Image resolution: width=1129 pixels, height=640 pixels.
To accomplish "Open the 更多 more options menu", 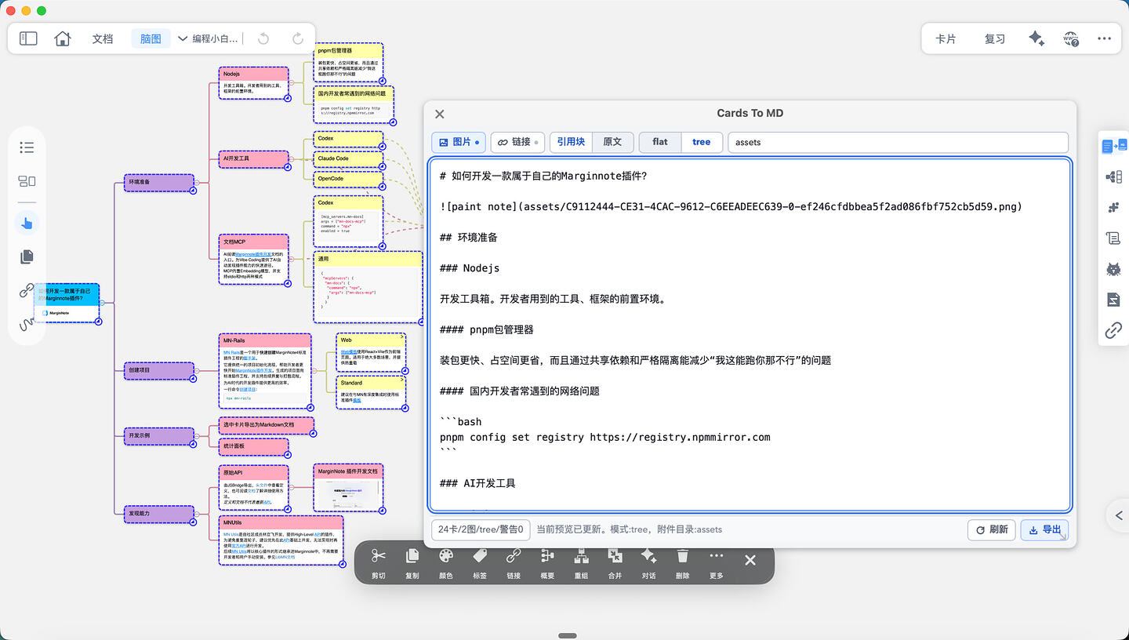I will tap(716, 562).
